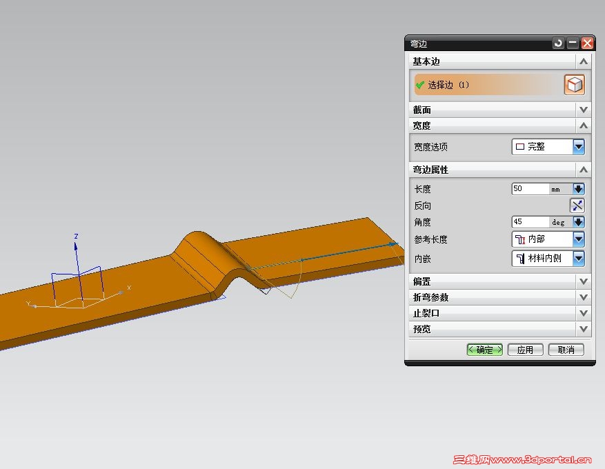Click the 取消 button
The height and width of the screenshot is (469, 605).
point(566,350)
